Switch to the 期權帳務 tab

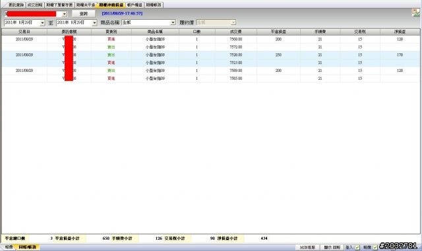click(x=154, y=5)
